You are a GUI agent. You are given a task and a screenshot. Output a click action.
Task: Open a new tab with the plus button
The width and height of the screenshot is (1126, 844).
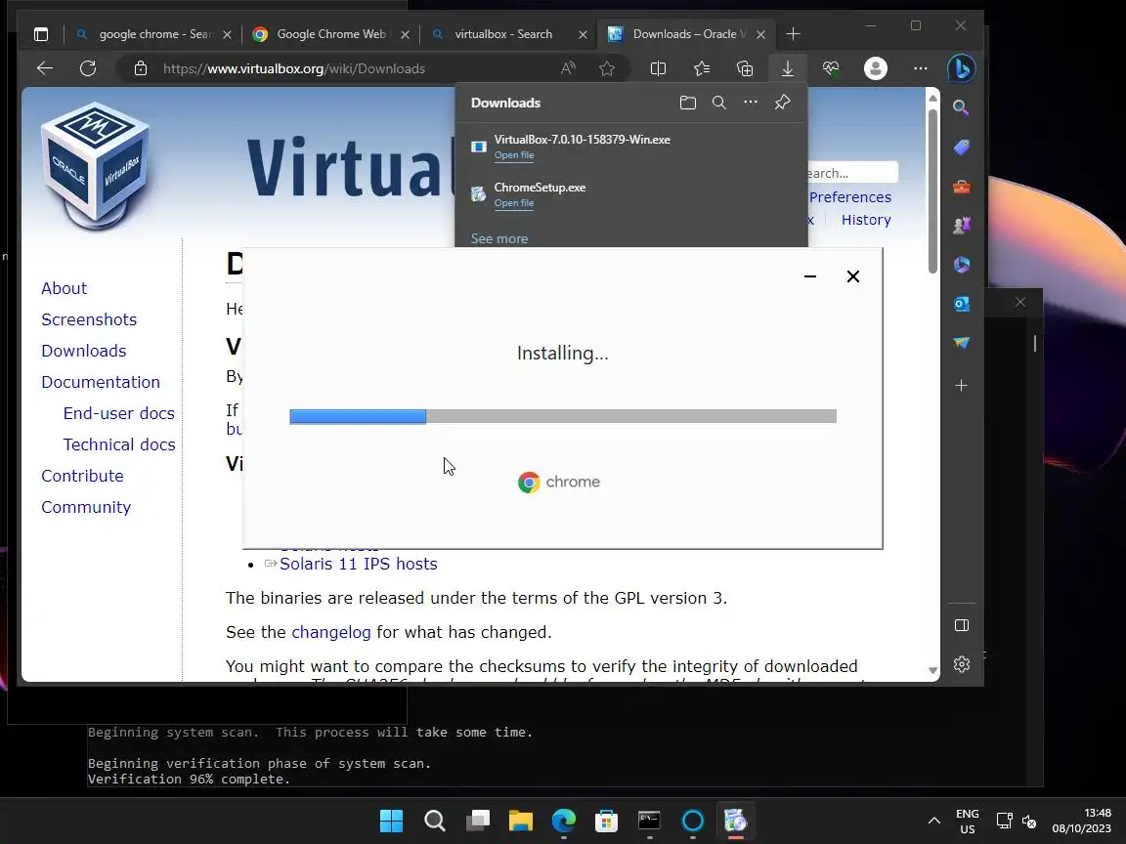(793, 34)
